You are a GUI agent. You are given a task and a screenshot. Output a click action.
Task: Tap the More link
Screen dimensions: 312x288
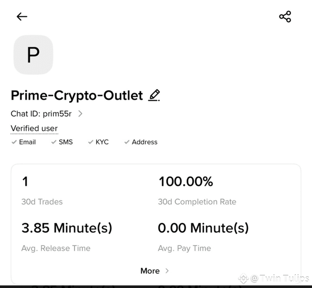(x=150, y=271)
